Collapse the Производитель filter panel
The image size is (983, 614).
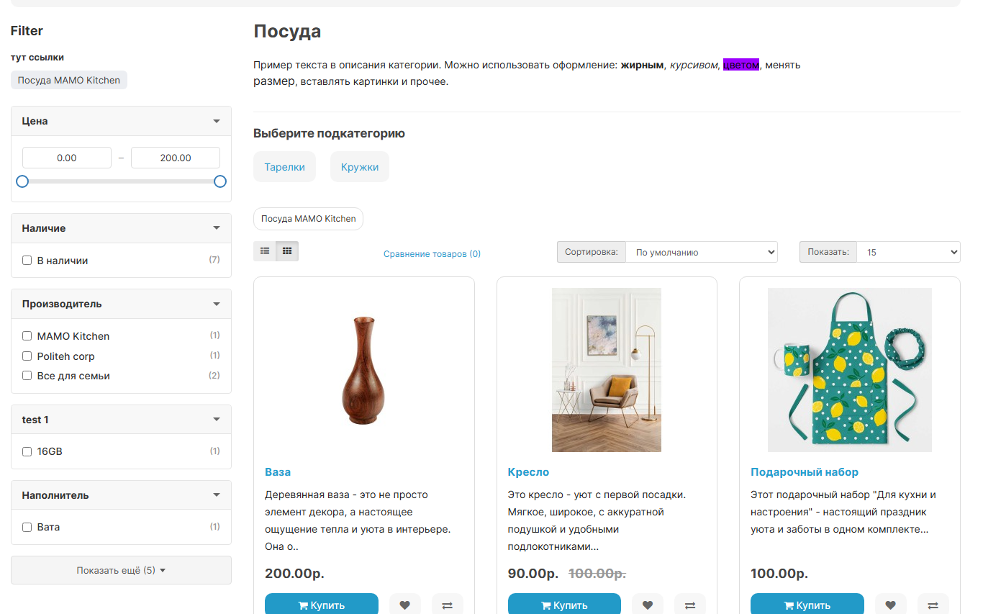click(121, 304)
